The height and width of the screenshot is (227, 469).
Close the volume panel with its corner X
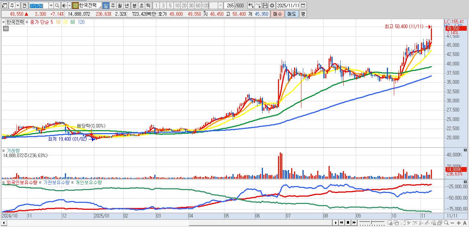point(466,150)
